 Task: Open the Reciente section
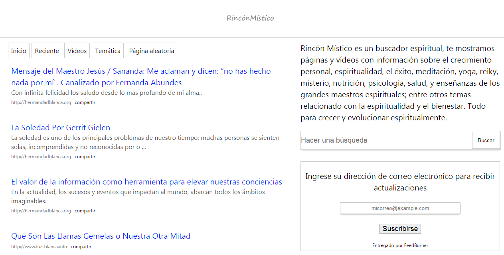47,51
